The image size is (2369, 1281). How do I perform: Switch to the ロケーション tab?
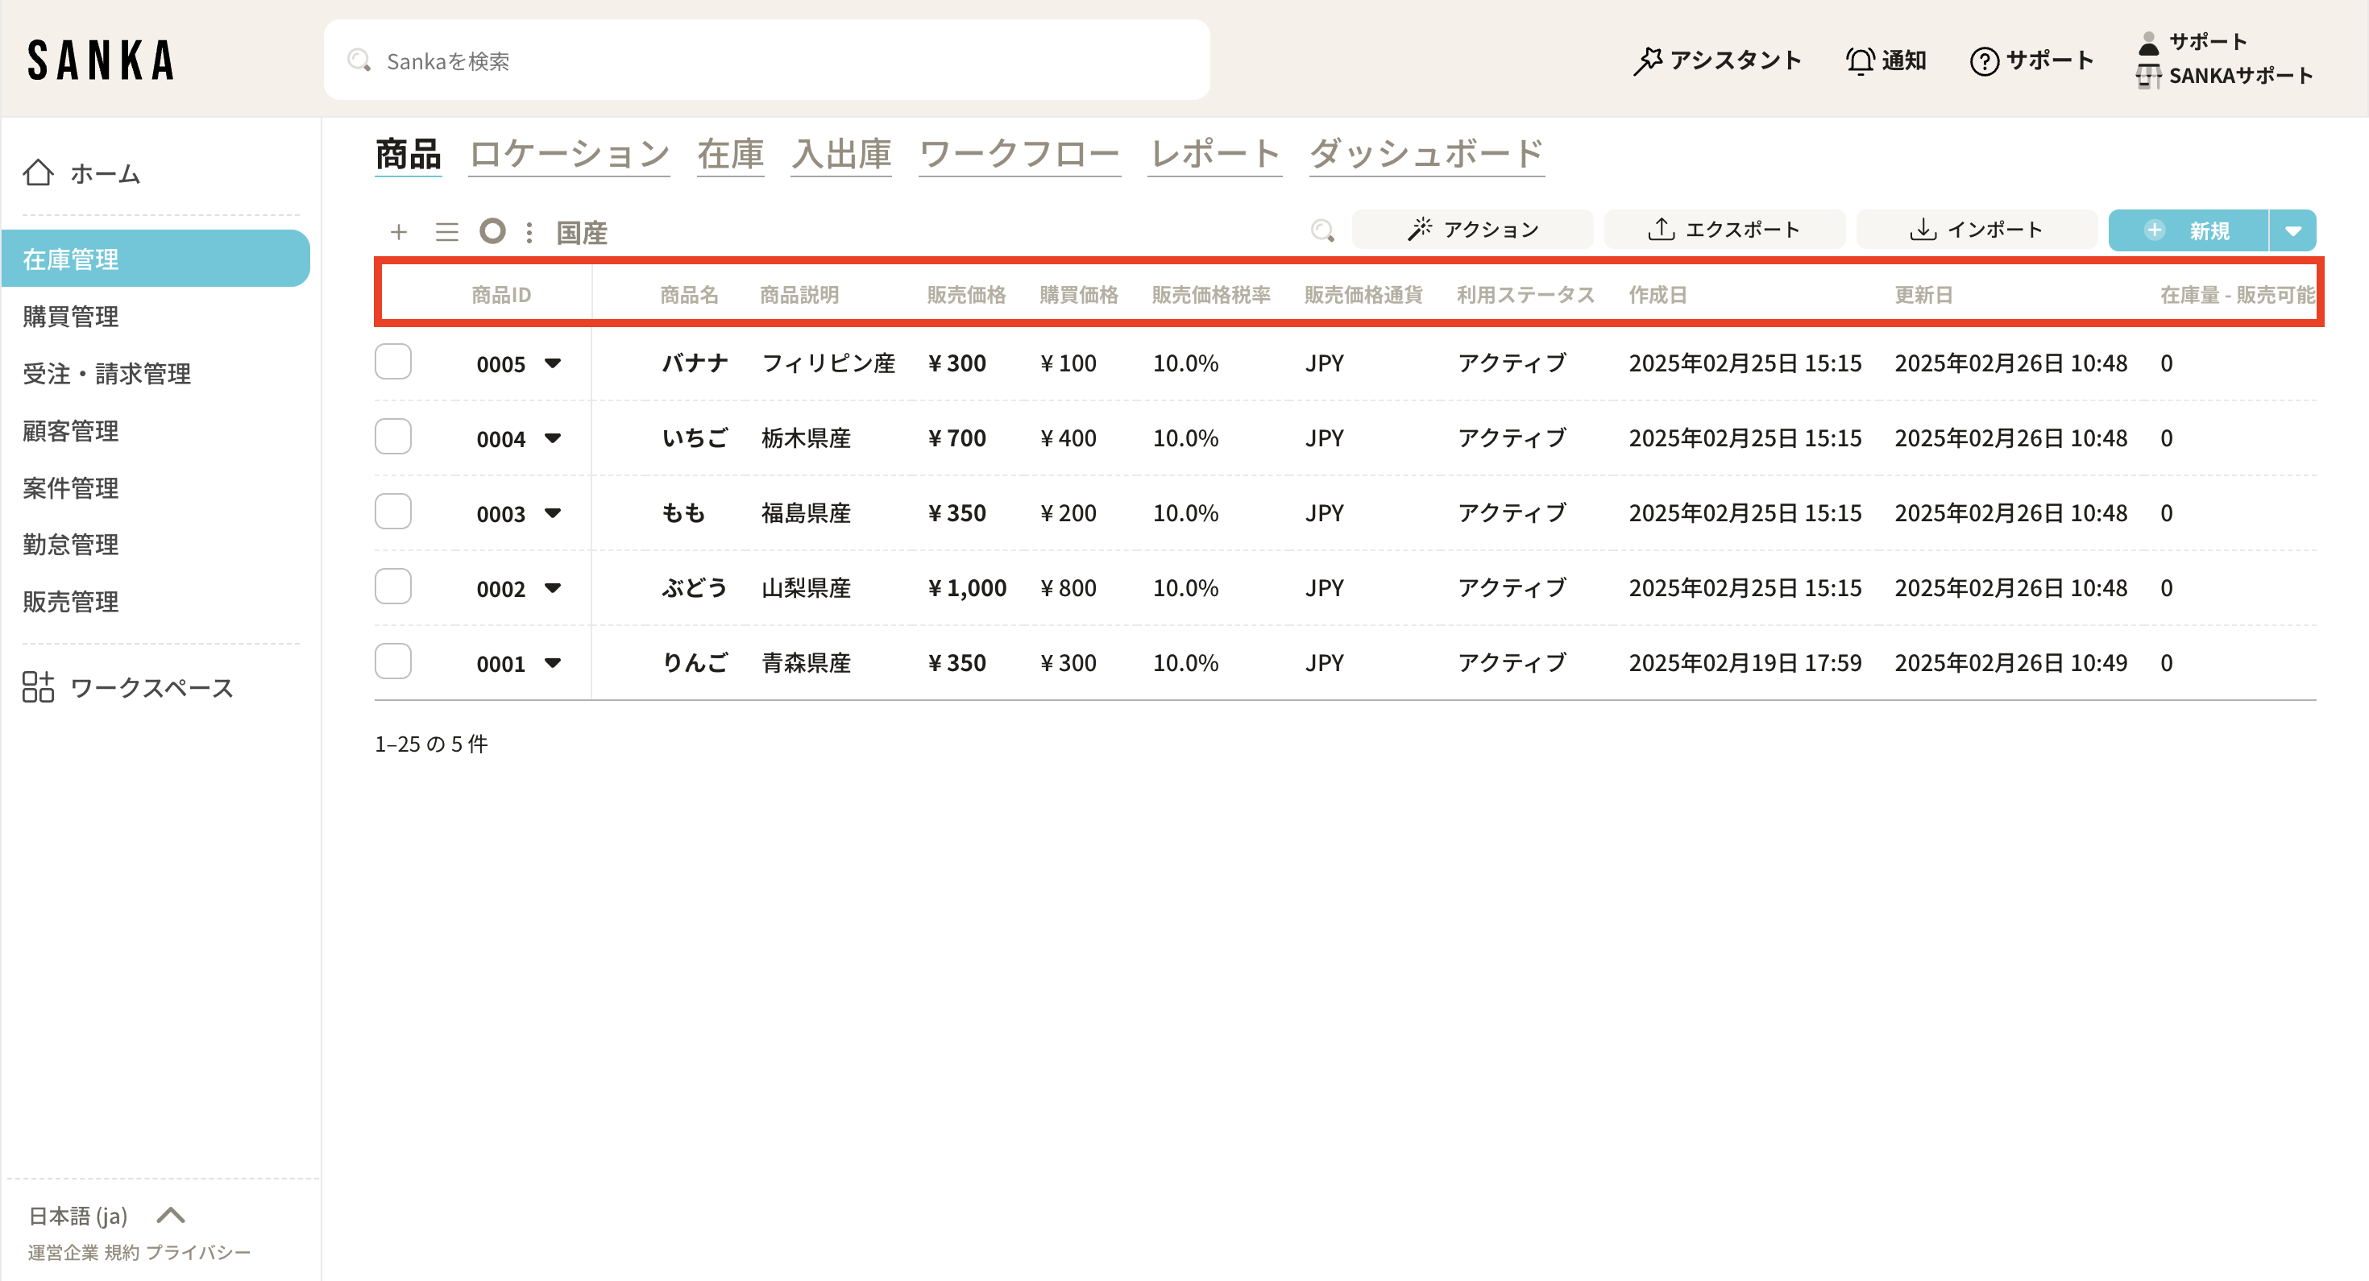pos(569,154)
